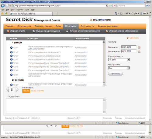Open the Главная tab
The image size is (152, 139).
click(x=9, y=26)
